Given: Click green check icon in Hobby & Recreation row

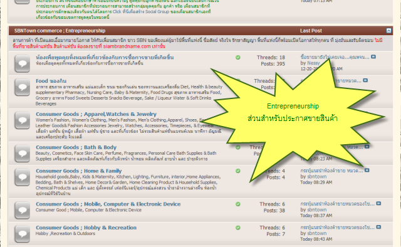Looking at the screenshot, I should pos(238,228).
